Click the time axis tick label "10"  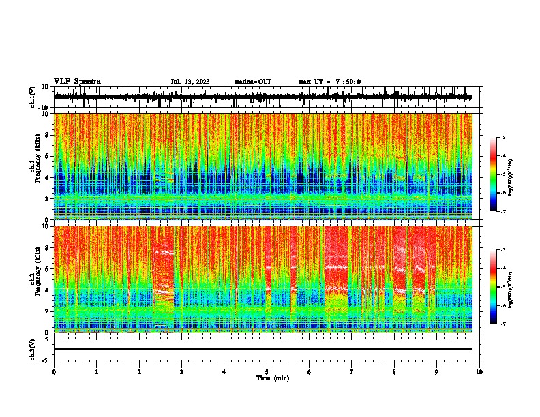point(479,372)
